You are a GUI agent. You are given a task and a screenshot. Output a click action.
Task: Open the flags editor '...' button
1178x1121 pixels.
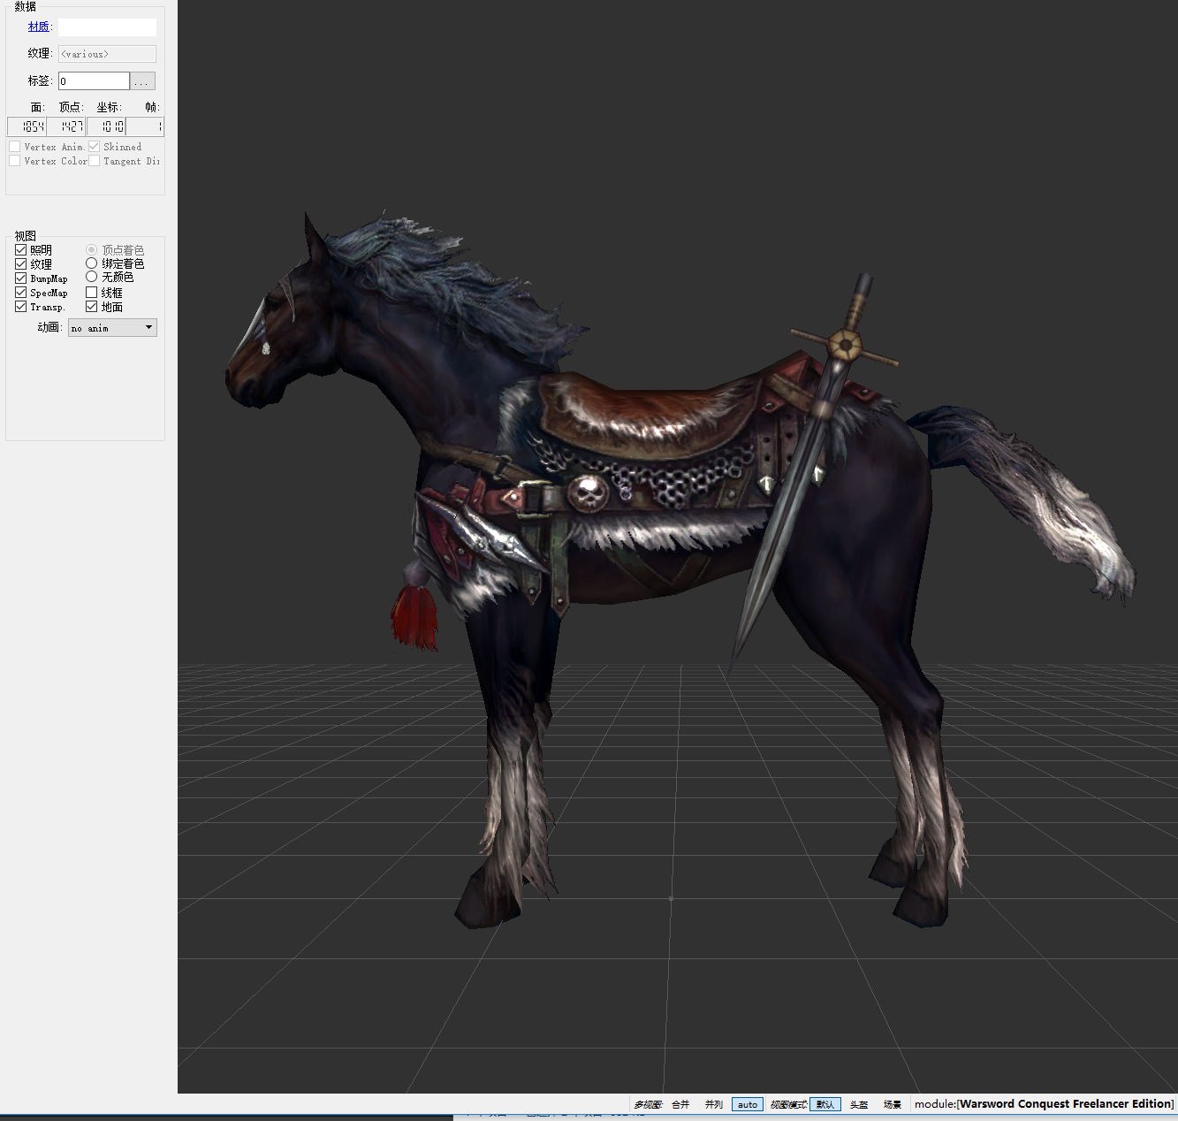pyautogui.click(x=142, y=80)
